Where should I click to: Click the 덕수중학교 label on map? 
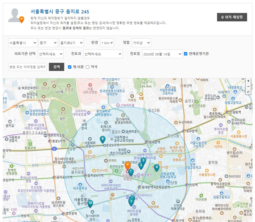(x=80, y=188)
